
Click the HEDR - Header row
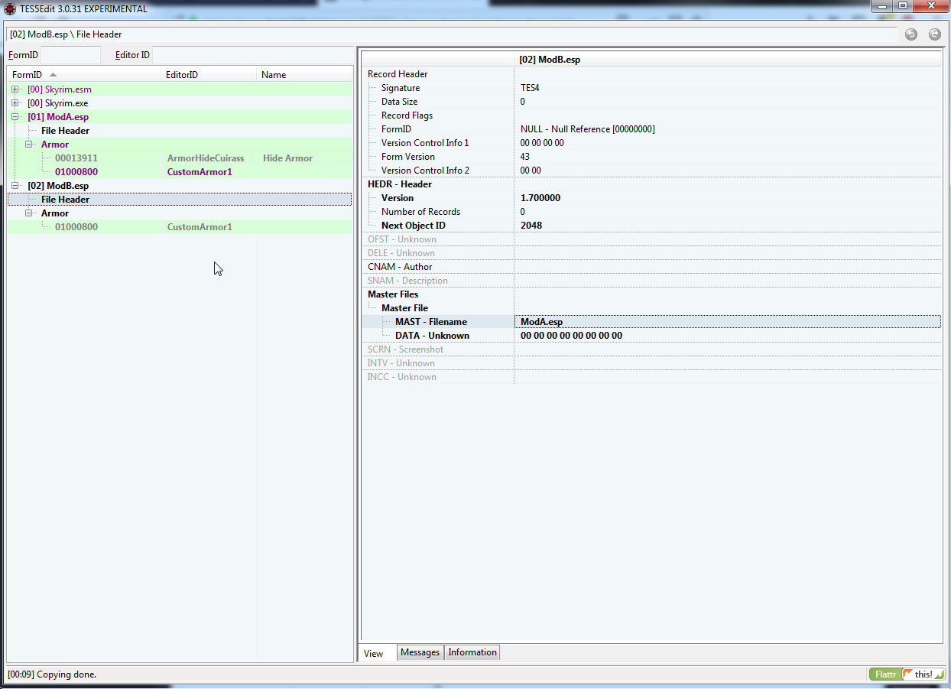(651, 184)
